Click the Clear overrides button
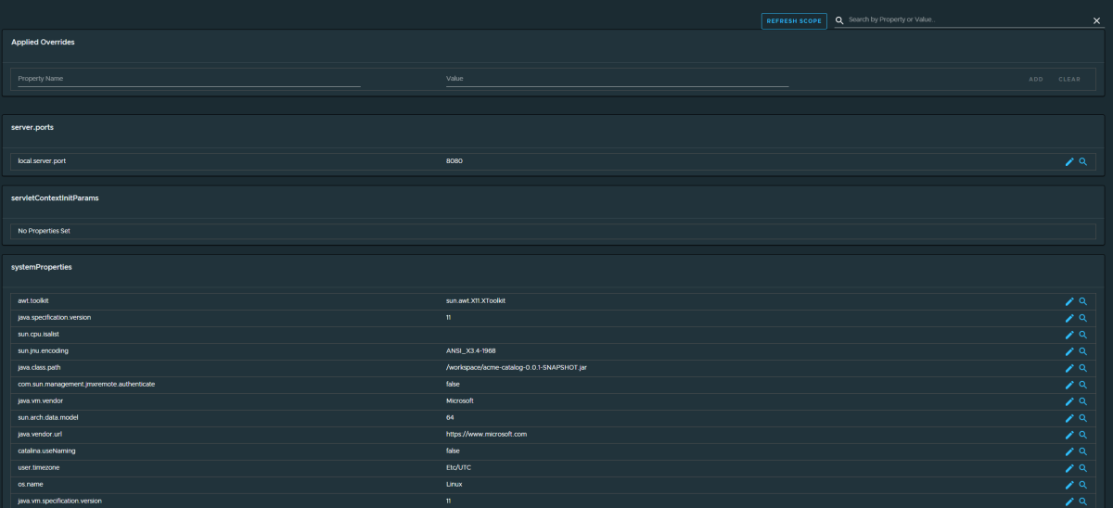 point(1069,79)
